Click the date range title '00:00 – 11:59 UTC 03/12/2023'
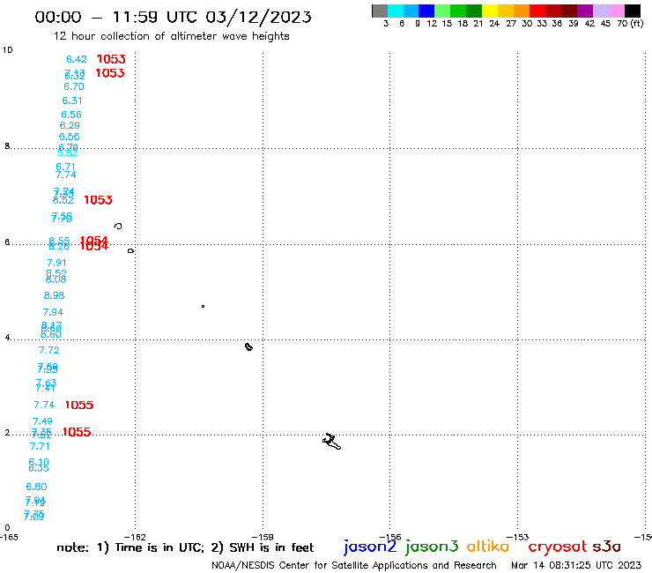 click(173, 17)
